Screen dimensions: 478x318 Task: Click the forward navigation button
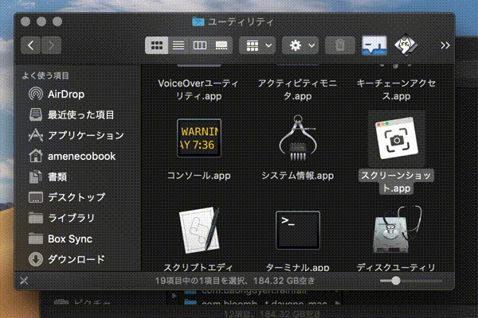[x=52, y=45]
